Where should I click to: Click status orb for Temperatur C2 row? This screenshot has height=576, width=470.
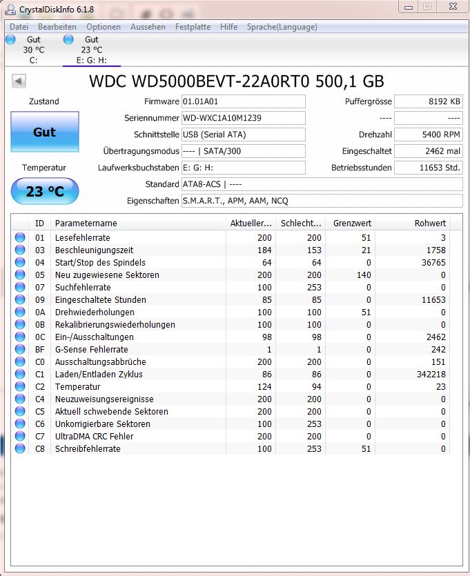tap(20, 386)
